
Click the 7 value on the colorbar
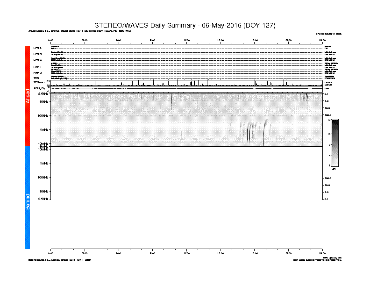[x=330, y=145]
